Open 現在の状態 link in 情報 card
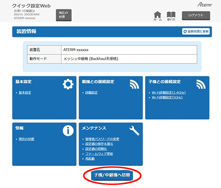 click(27, 139)
